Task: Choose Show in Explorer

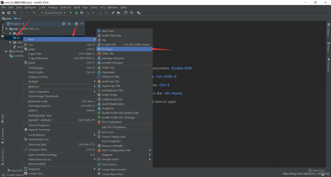Action: [60, 125]
